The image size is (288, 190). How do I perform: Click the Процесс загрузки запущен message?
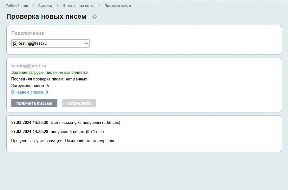pos(64,141)
